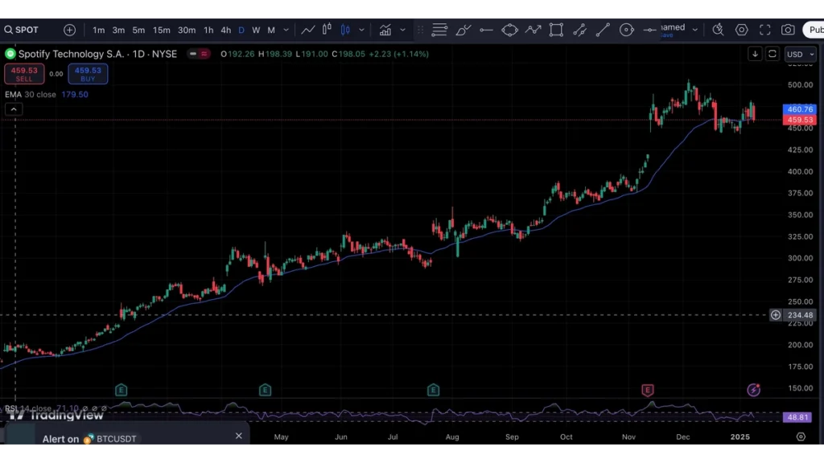Image resolution: width=824 pixels, height=463 pixels.
Task: Select the brush drawing tool
Action: pos(463,30)
